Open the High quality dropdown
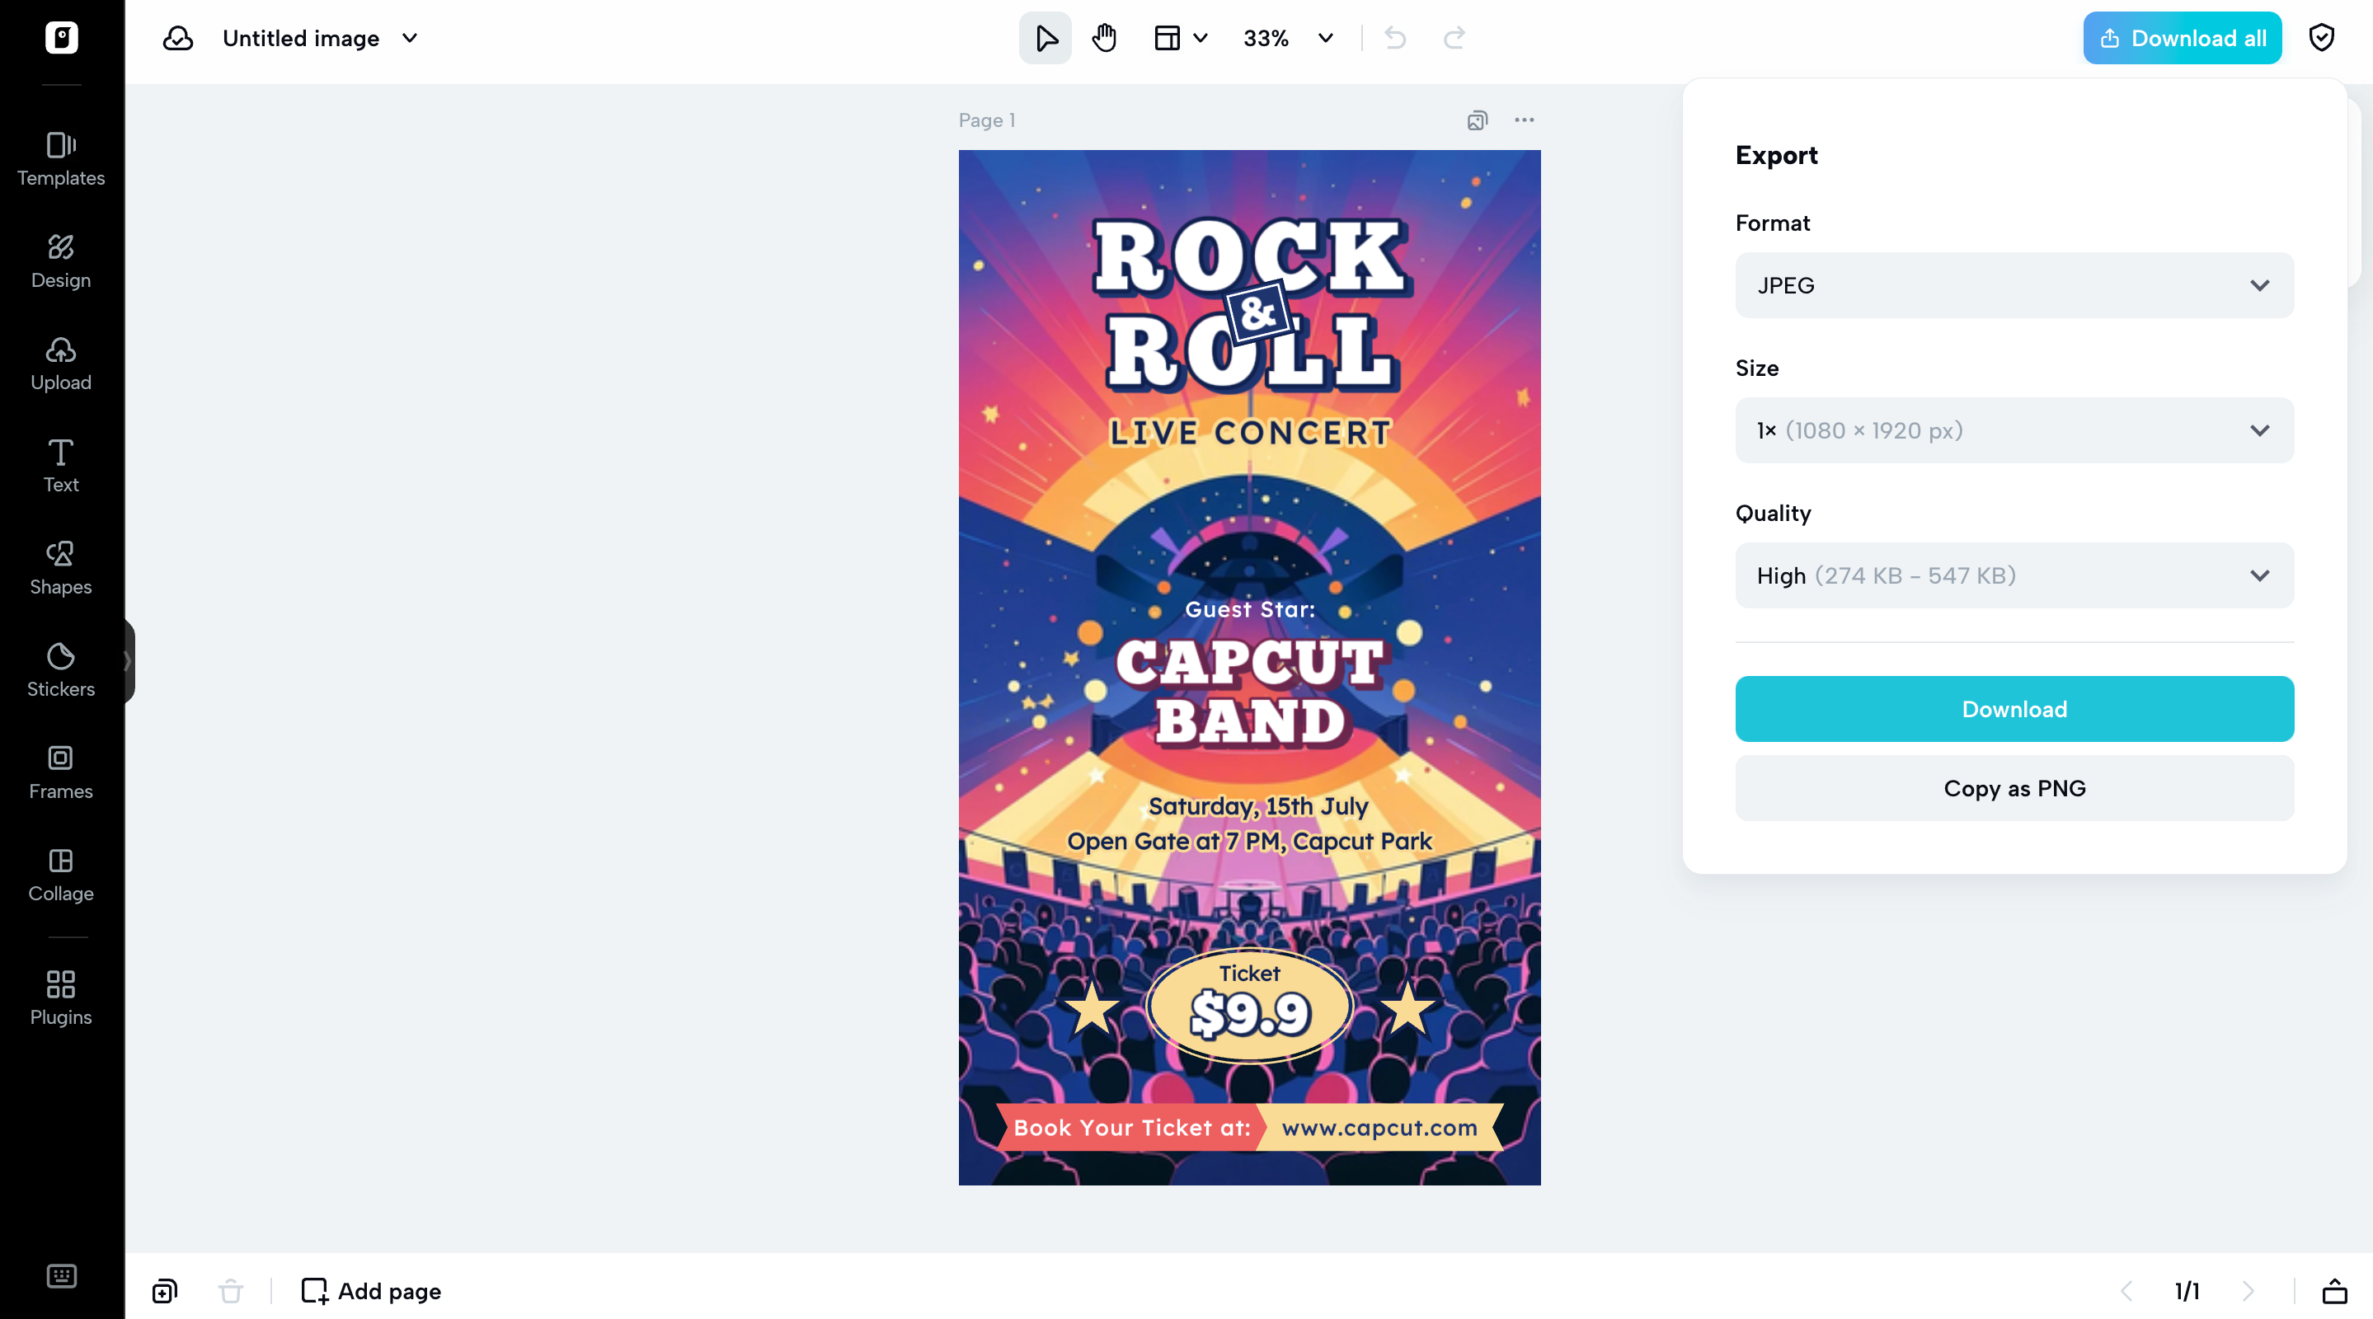The width and height of the screenshot is (2373, 1319). 2014,575
